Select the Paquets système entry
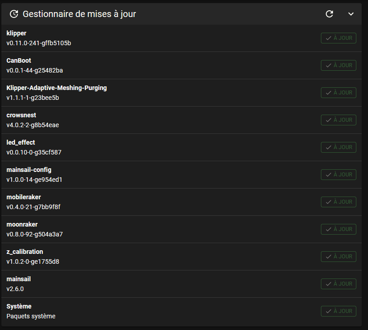368x330 pixels. 31,316
